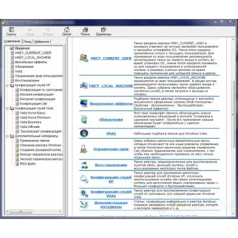Switch to the Избранное (Favorites) tab

42,42
